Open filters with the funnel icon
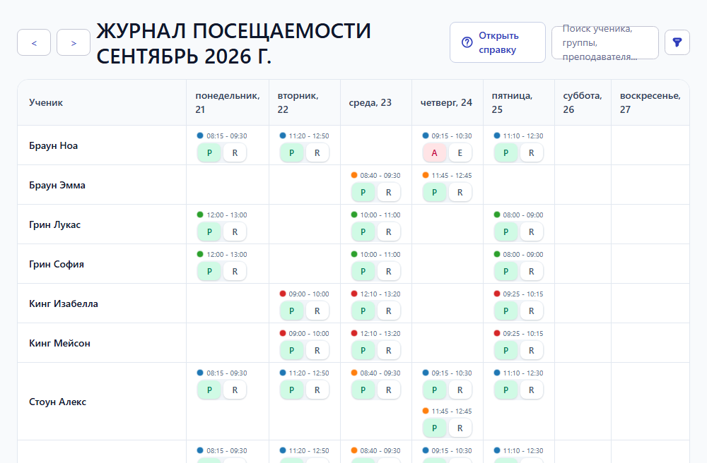707x463 pixels. click(677, 42)
